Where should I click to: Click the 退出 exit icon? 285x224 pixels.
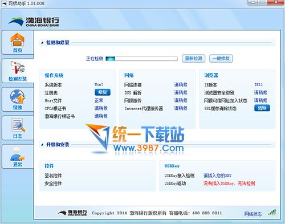click(x=17, y=154)
